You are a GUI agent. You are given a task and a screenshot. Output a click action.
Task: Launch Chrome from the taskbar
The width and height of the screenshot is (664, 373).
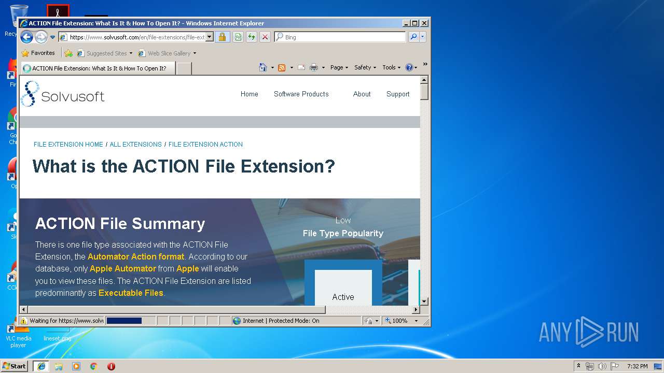(94, 366)
